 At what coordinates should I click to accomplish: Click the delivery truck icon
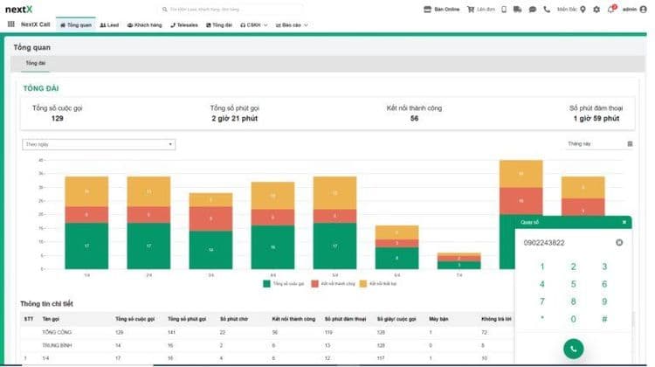(x=517, y=10)
